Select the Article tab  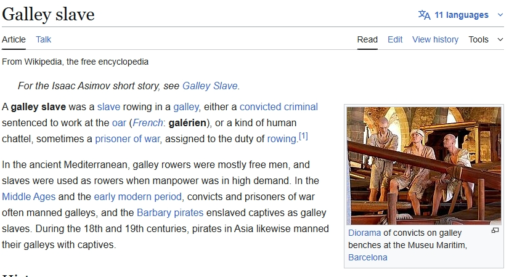pos(14,39)
